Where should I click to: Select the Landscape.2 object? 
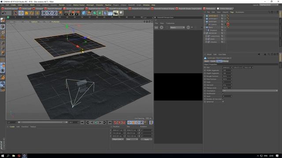coord(213,16)
